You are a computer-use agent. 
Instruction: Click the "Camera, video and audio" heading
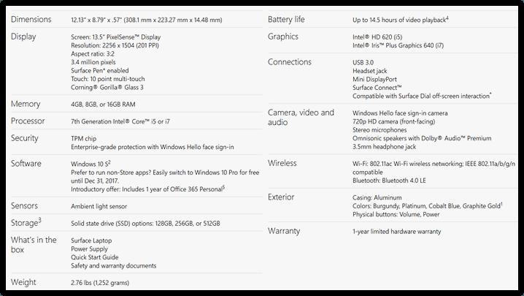point(301,117)
